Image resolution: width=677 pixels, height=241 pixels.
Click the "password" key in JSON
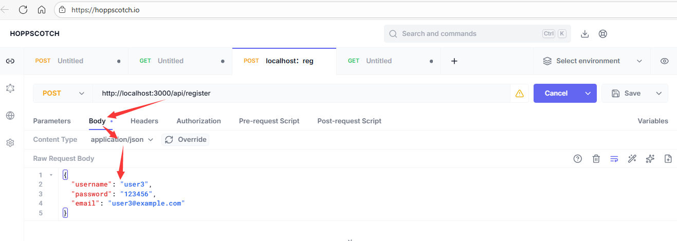click(x=92, y=194)
